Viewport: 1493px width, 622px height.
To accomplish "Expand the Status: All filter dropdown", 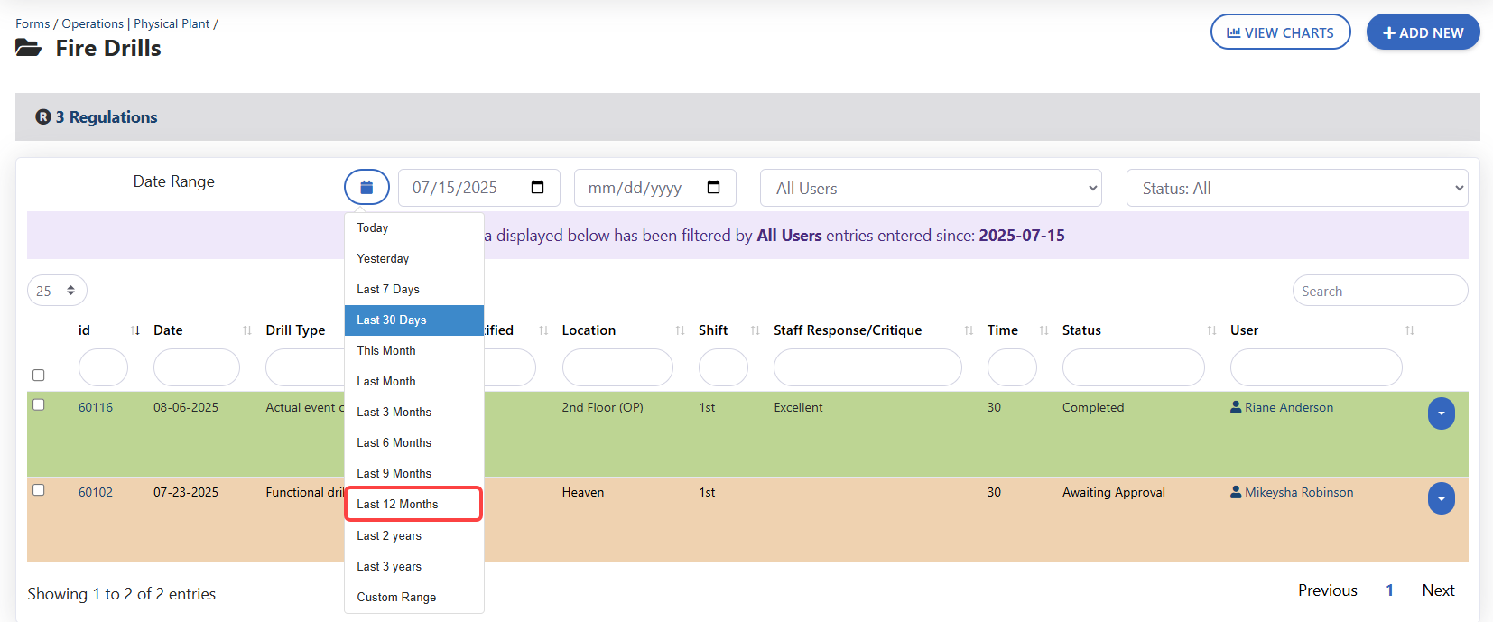I will click(x=1296, y=188).
